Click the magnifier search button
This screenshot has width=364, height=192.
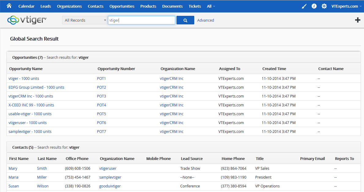click(185, 20)
